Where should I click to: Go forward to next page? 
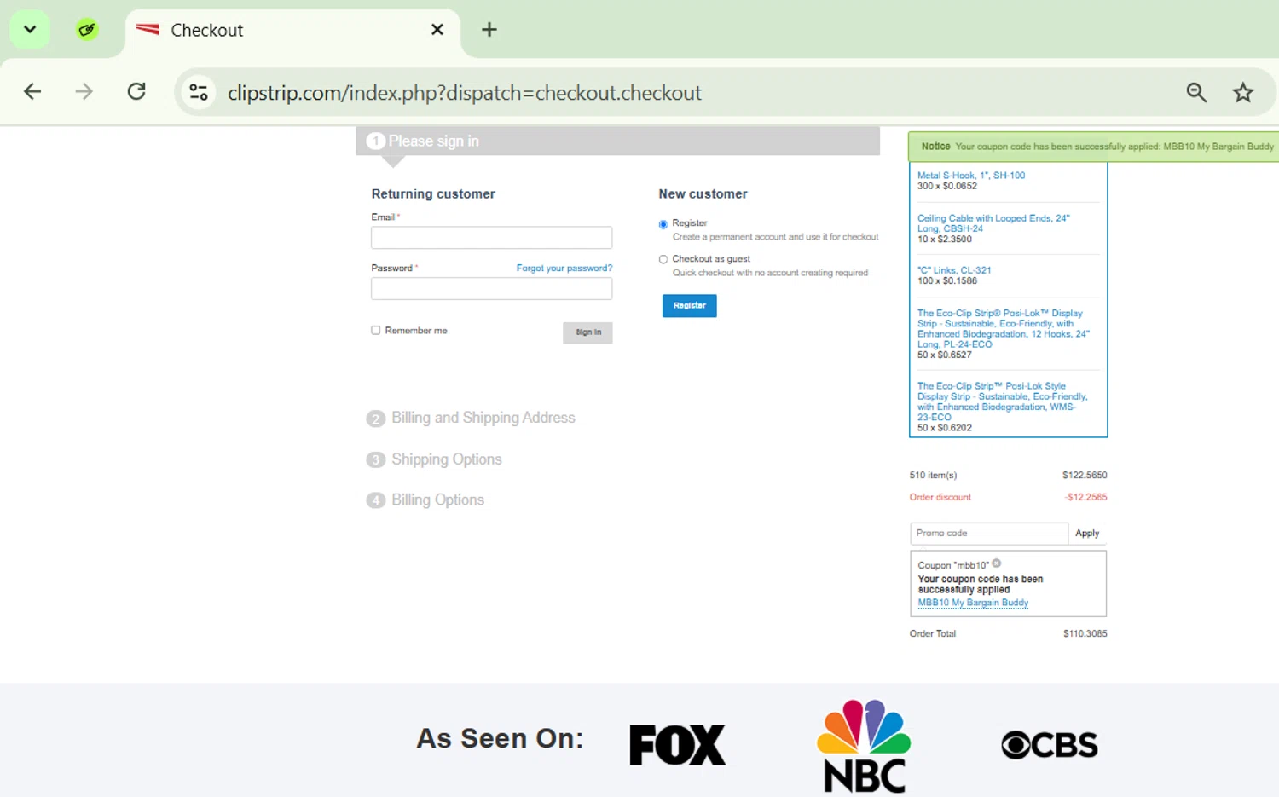point(84,92)
